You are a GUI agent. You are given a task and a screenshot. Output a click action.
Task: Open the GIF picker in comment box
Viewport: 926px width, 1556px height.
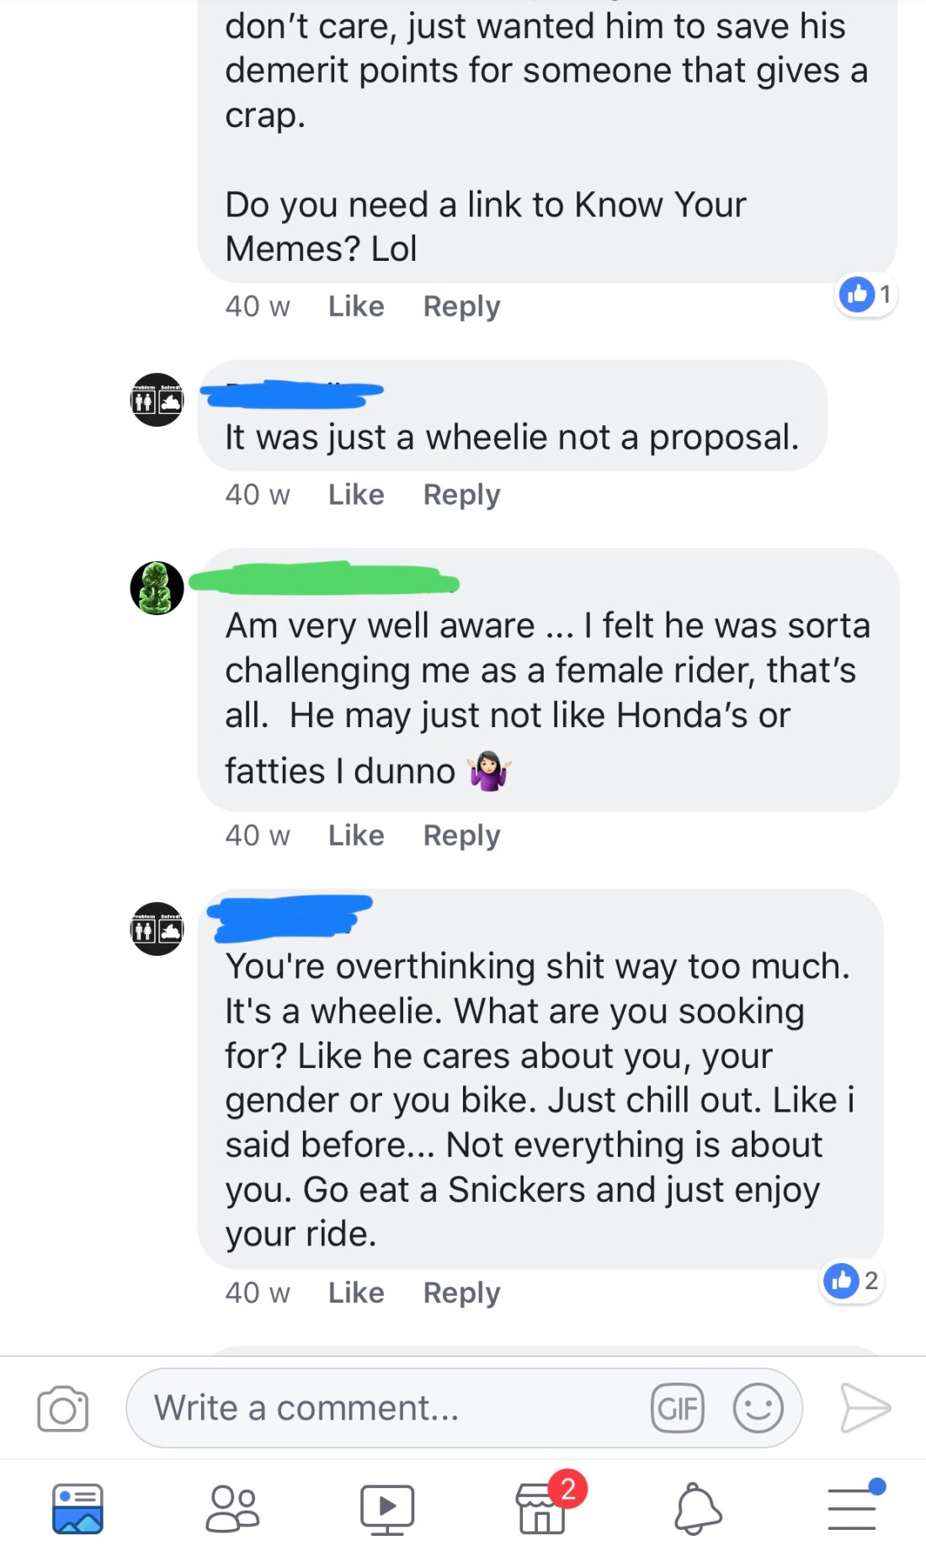tap(677, 1408)
